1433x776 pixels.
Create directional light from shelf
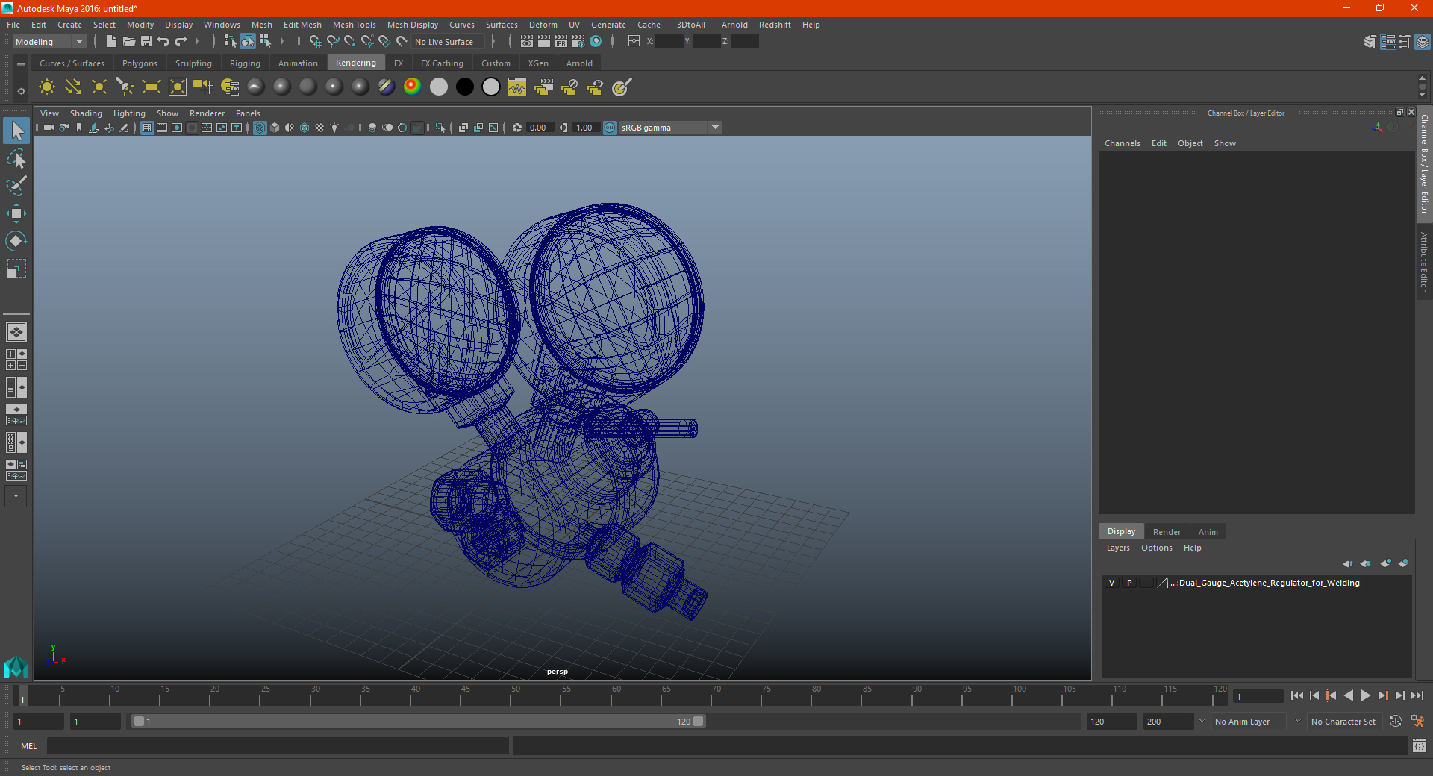(73, 87)
